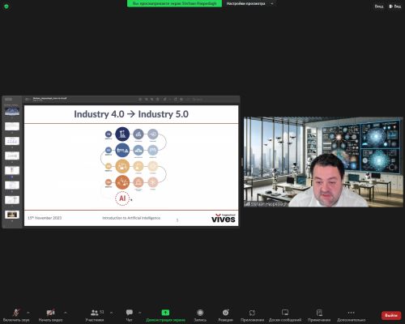Select last dark slide thumbnail in sidebar

(x=12, y=215)
